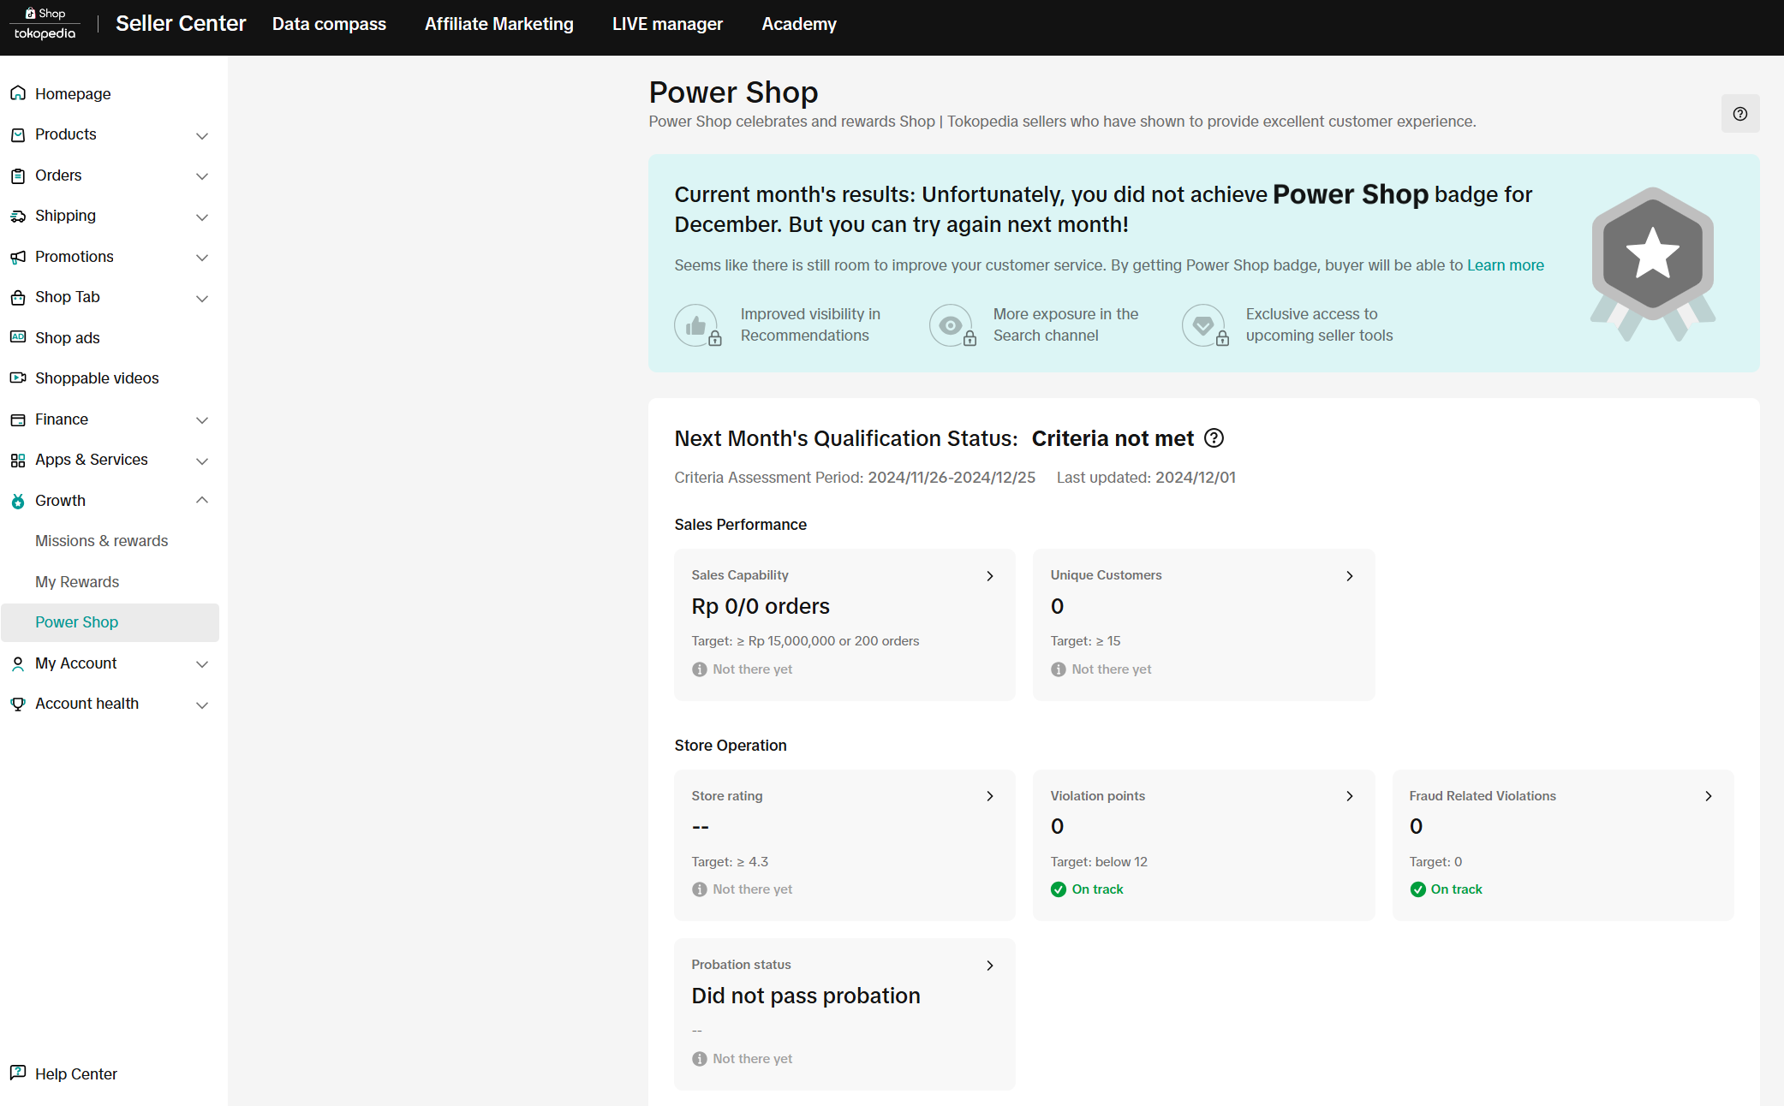
Task: Click the Shop Tokopedia logo
Action: [x=45, y=24]
